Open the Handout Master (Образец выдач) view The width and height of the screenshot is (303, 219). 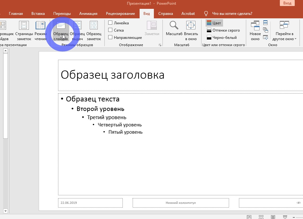pyautogui.click(x=77, y=30)
